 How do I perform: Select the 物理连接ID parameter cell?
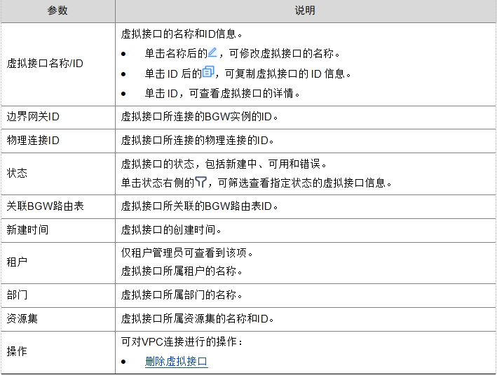coord(57,141)
